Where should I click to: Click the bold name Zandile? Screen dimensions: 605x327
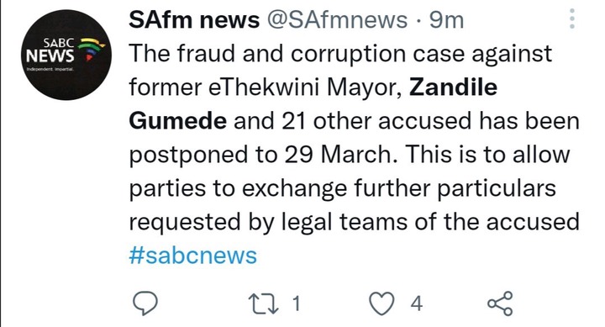[453, 87]
